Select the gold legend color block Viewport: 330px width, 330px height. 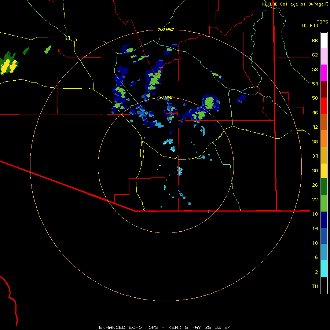click(x=324, y=155)
